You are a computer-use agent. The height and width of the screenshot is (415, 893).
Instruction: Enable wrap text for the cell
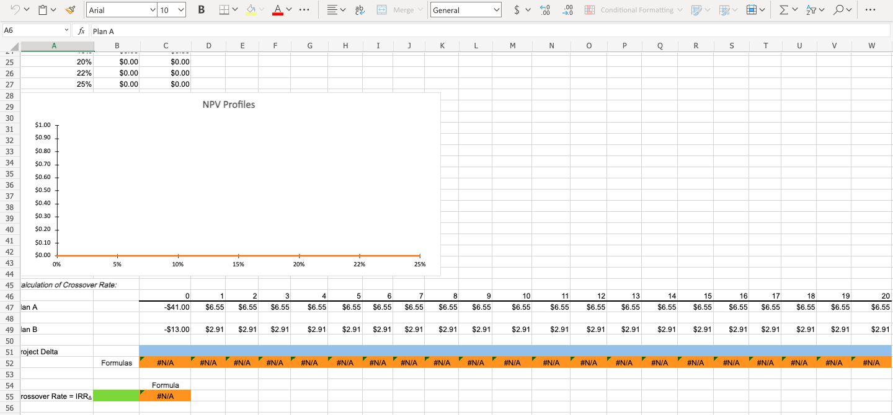360,10
